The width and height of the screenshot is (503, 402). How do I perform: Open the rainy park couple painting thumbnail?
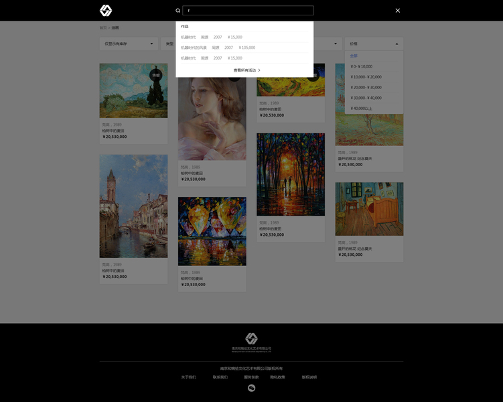[291, 174]
